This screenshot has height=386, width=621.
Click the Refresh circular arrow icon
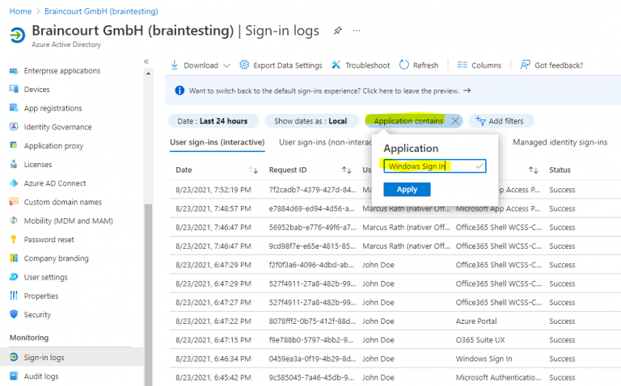pyautogui.click(x=404, y=65)
